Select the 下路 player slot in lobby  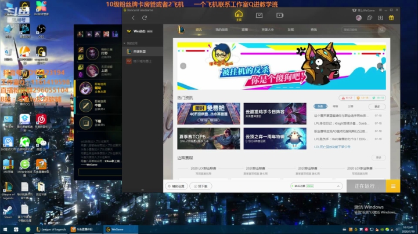(99, 123)
